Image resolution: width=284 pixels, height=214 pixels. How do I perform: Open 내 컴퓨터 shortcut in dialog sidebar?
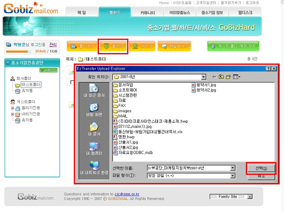tap(94, 148)
